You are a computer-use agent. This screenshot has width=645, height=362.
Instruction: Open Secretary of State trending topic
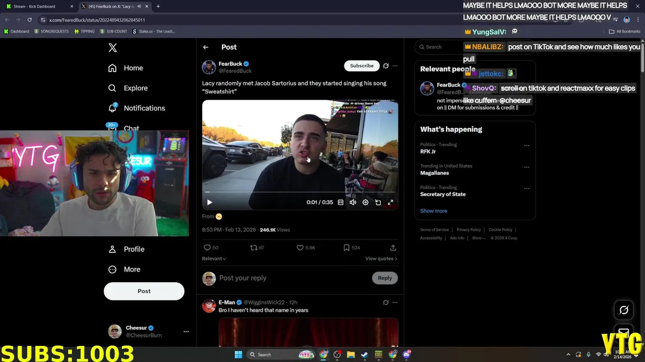(x=443, y=194)
